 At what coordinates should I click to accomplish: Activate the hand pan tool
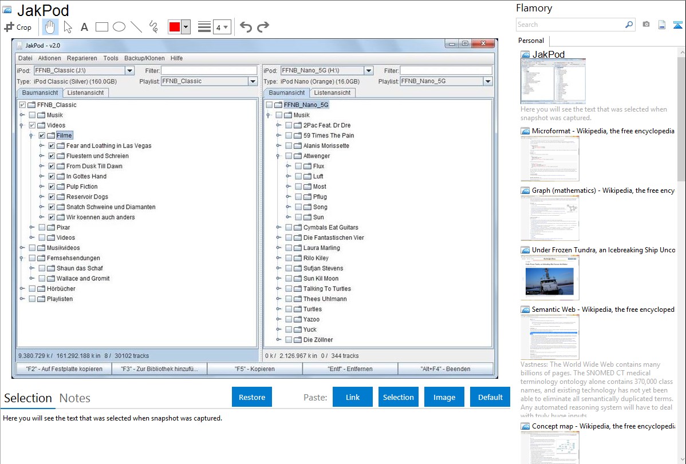pyautogui.click(x=50, y=27)
